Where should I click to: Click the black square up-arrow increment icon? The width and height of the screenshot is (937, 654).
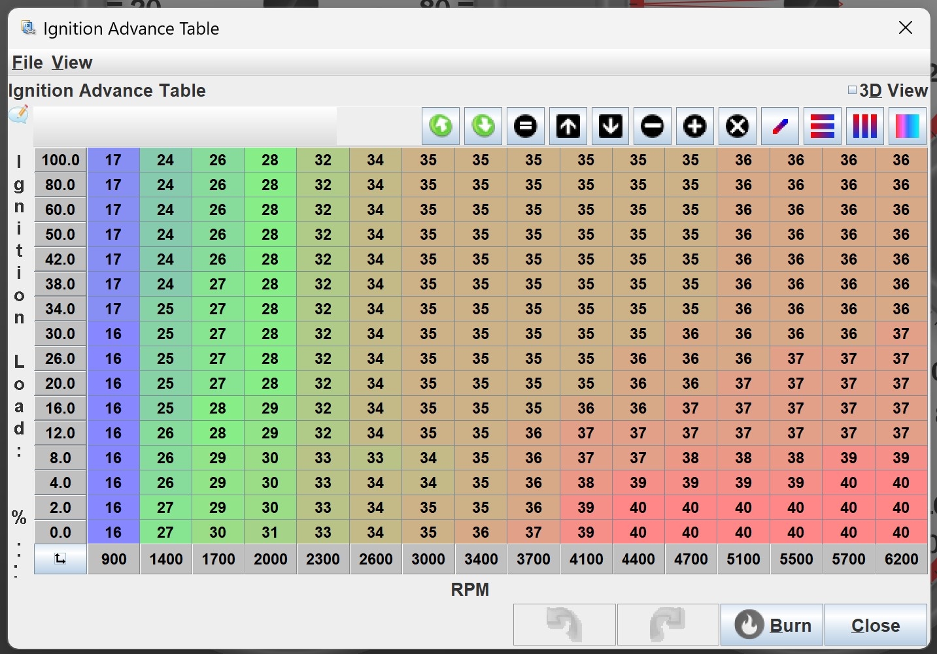[x=568, y=126]
